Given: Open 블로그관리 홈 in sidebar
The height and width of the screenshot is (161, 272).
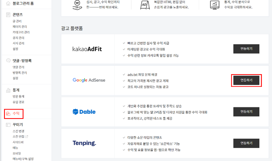Looking at the screenshot, I should tap(23, 3).
